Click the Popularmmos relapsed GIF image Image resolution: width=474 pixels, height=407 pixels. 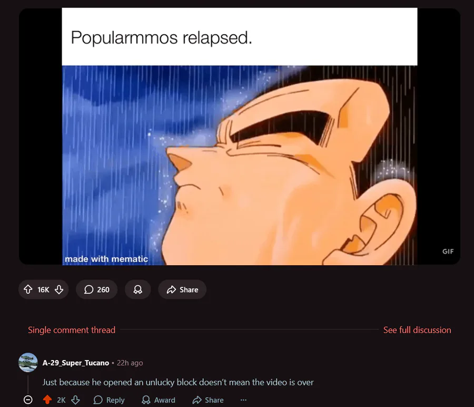[240, 136]
